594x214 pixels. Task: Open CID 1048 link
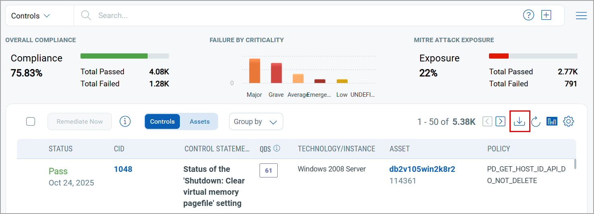pos(123,169)
